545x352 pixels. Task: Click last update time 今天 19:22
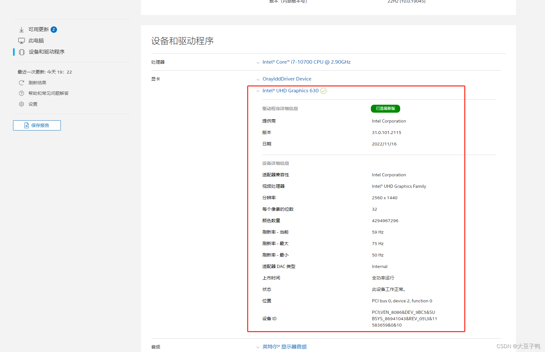tap(60, 72)
